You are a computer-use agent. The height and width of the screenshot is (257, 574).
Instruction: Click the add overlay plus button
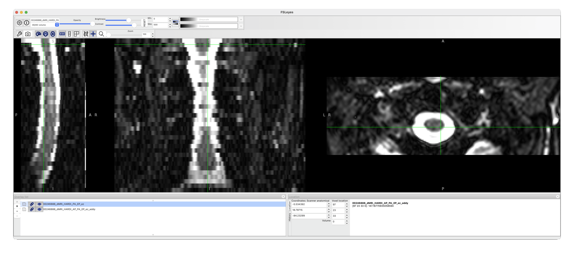pyautogui.click(x=17, y=211)
